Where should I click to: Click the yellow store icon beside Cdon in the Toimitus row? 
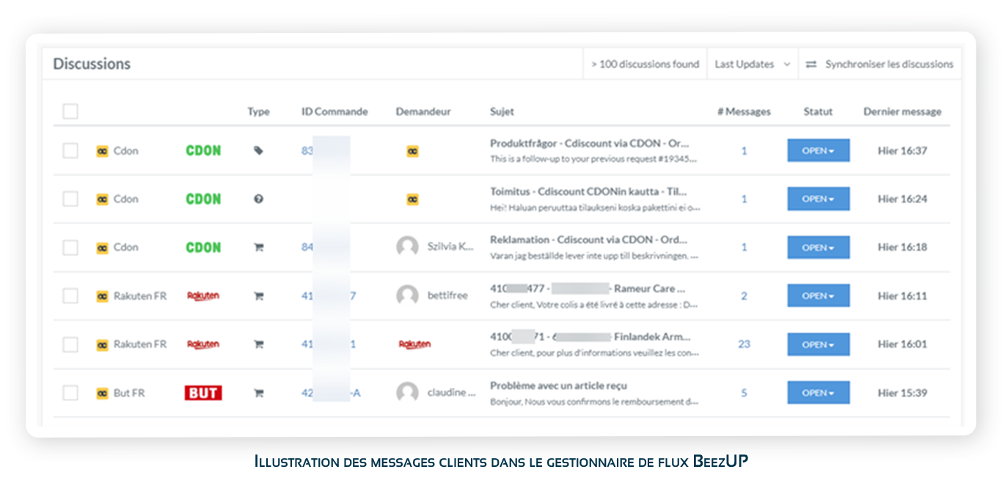pos(103,199)
